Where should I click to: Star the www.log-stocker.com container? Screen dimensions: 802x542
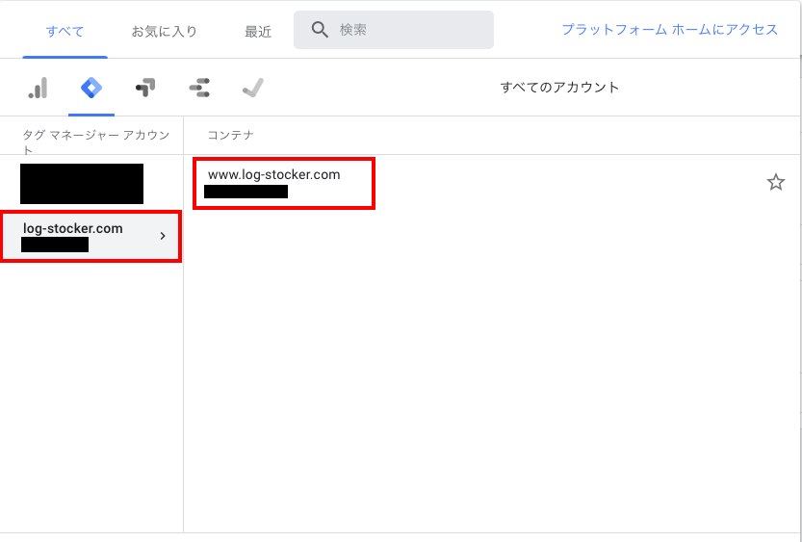tap(775, 182)
